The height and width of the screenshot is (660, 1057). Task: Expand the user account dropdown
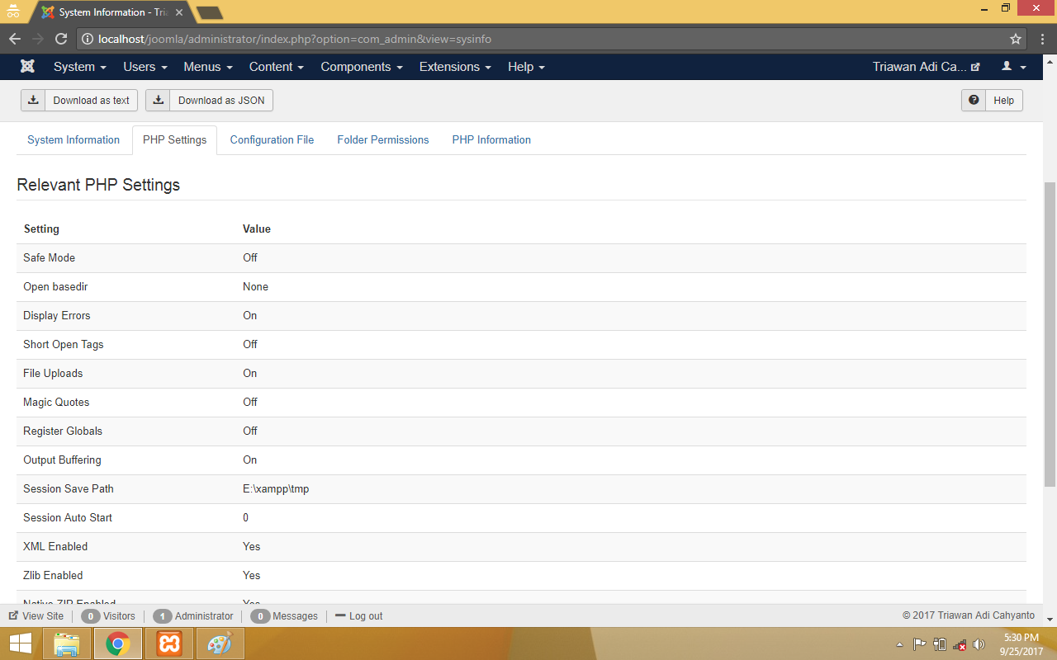[1013, 67]
